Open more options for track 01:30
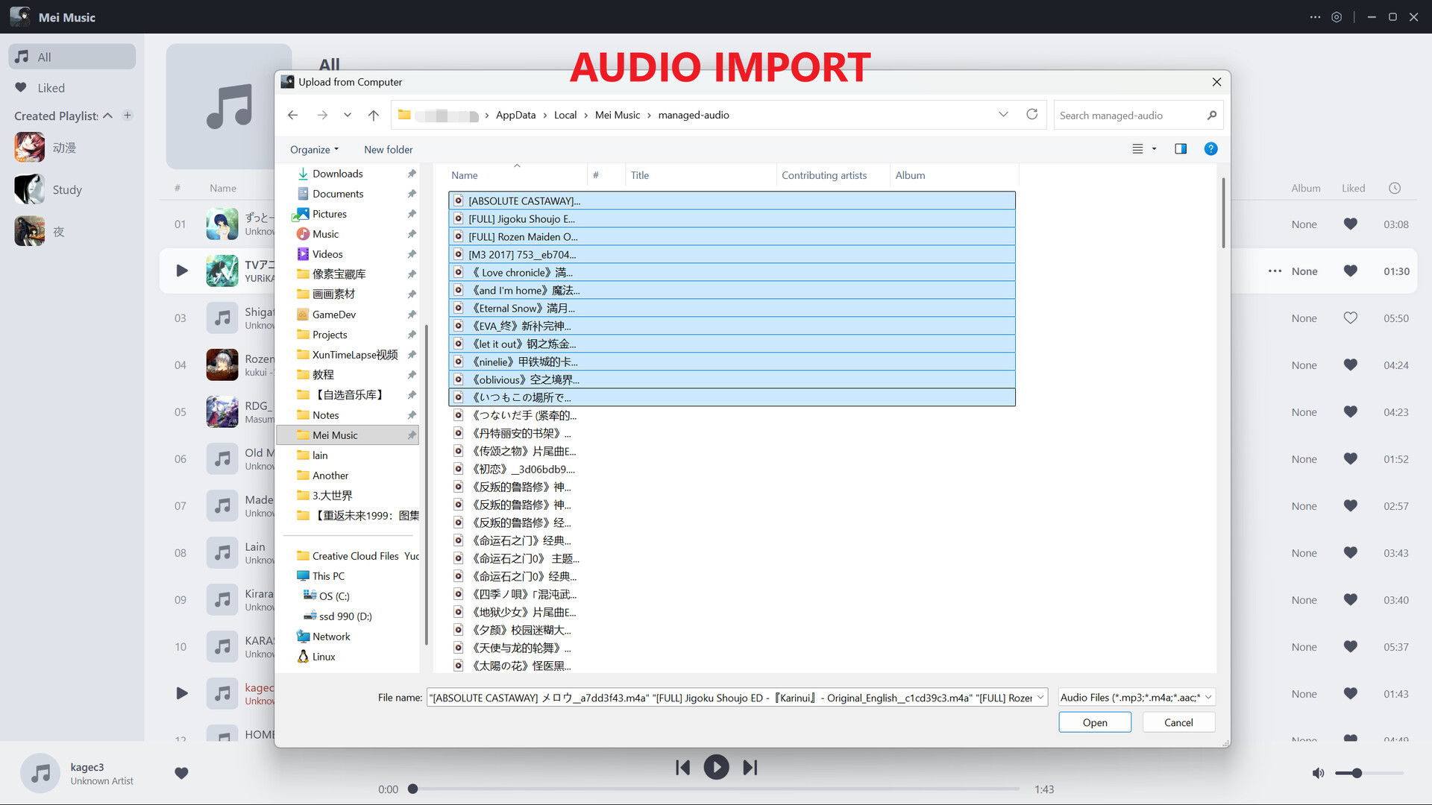 tap(1275, 271)
